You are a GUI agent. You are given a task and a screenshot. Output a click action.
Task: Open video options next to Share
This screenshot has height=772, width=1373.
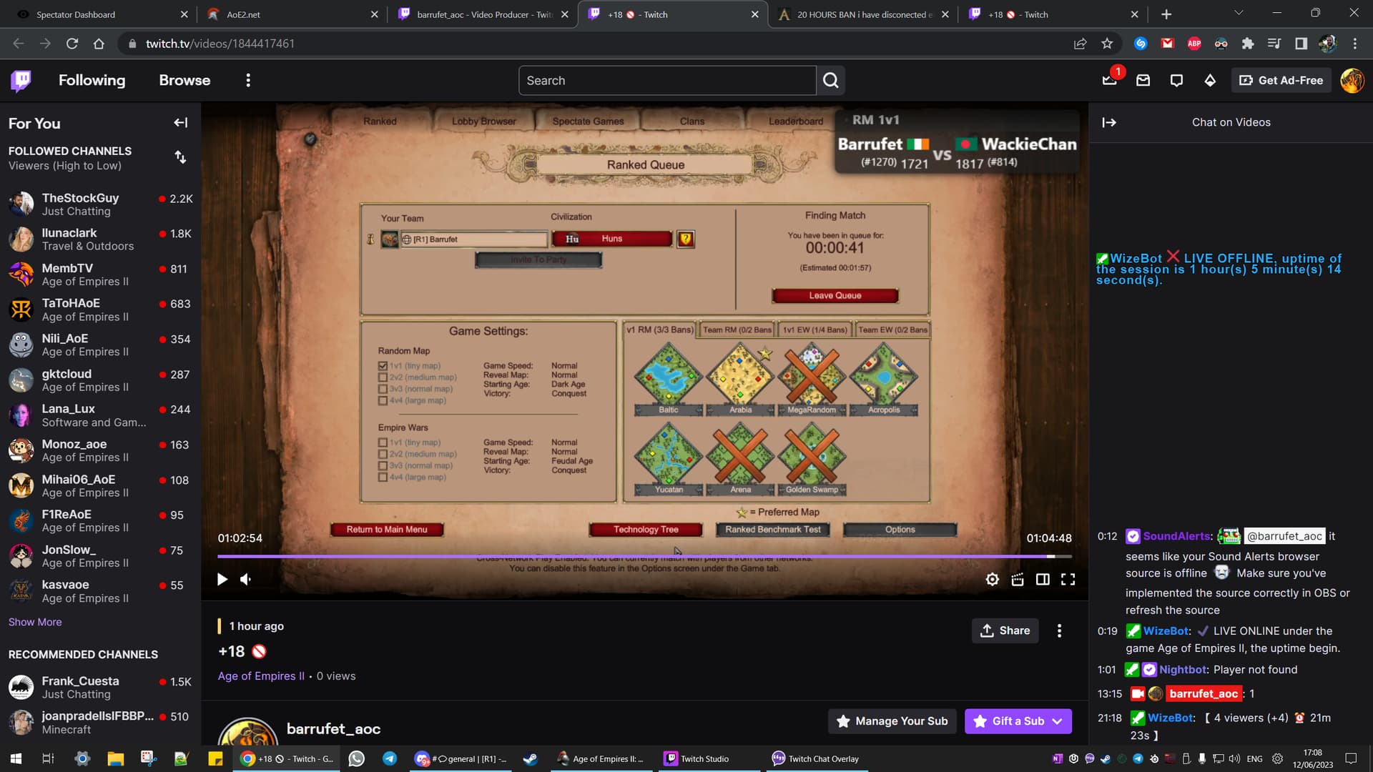1059,630
